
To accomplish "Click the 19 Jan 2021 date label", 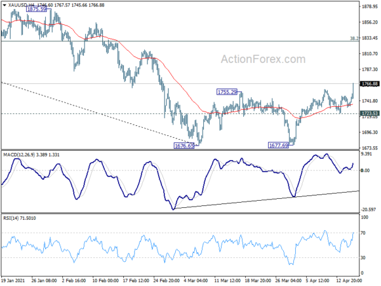I will 13,280.
